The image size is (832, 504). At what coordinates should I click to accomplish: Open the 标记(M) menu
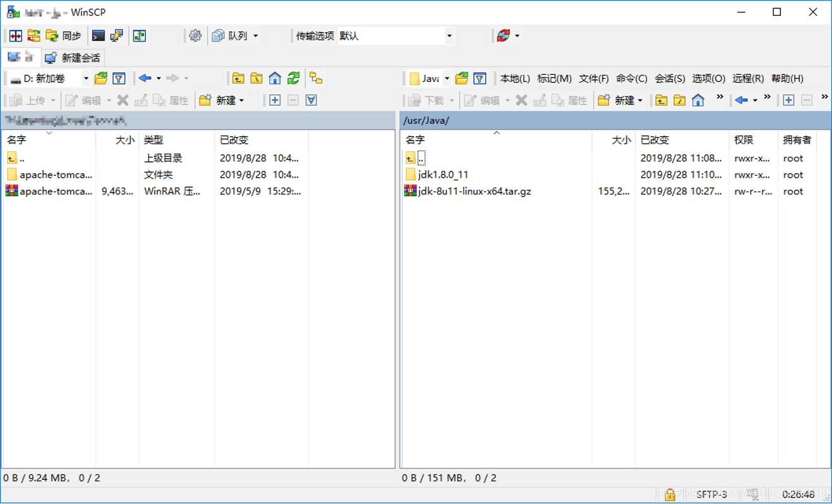click(554, 79)
